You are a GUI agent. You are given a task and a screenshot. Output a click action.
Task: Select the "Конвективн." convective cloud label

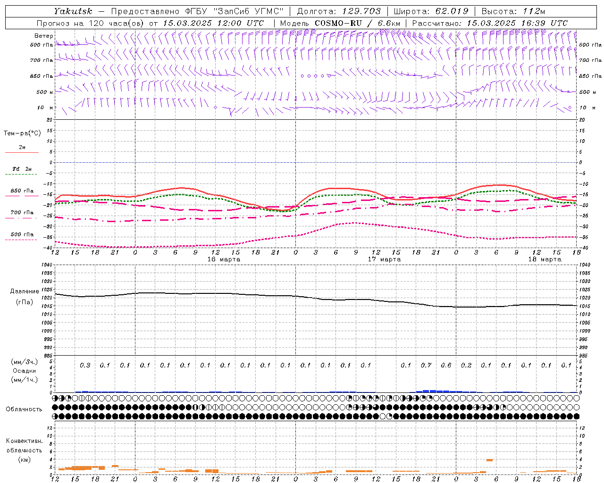point(24,441)
